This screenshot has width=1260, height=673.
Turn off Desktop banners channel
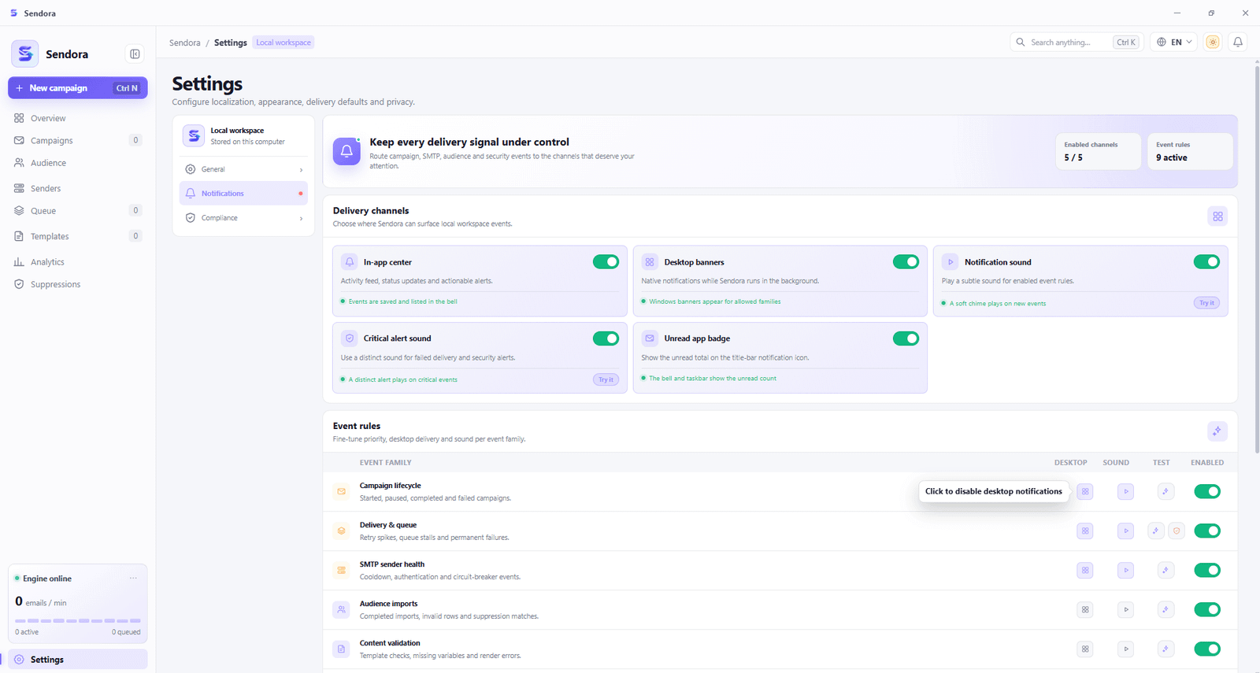pos(906,262)
